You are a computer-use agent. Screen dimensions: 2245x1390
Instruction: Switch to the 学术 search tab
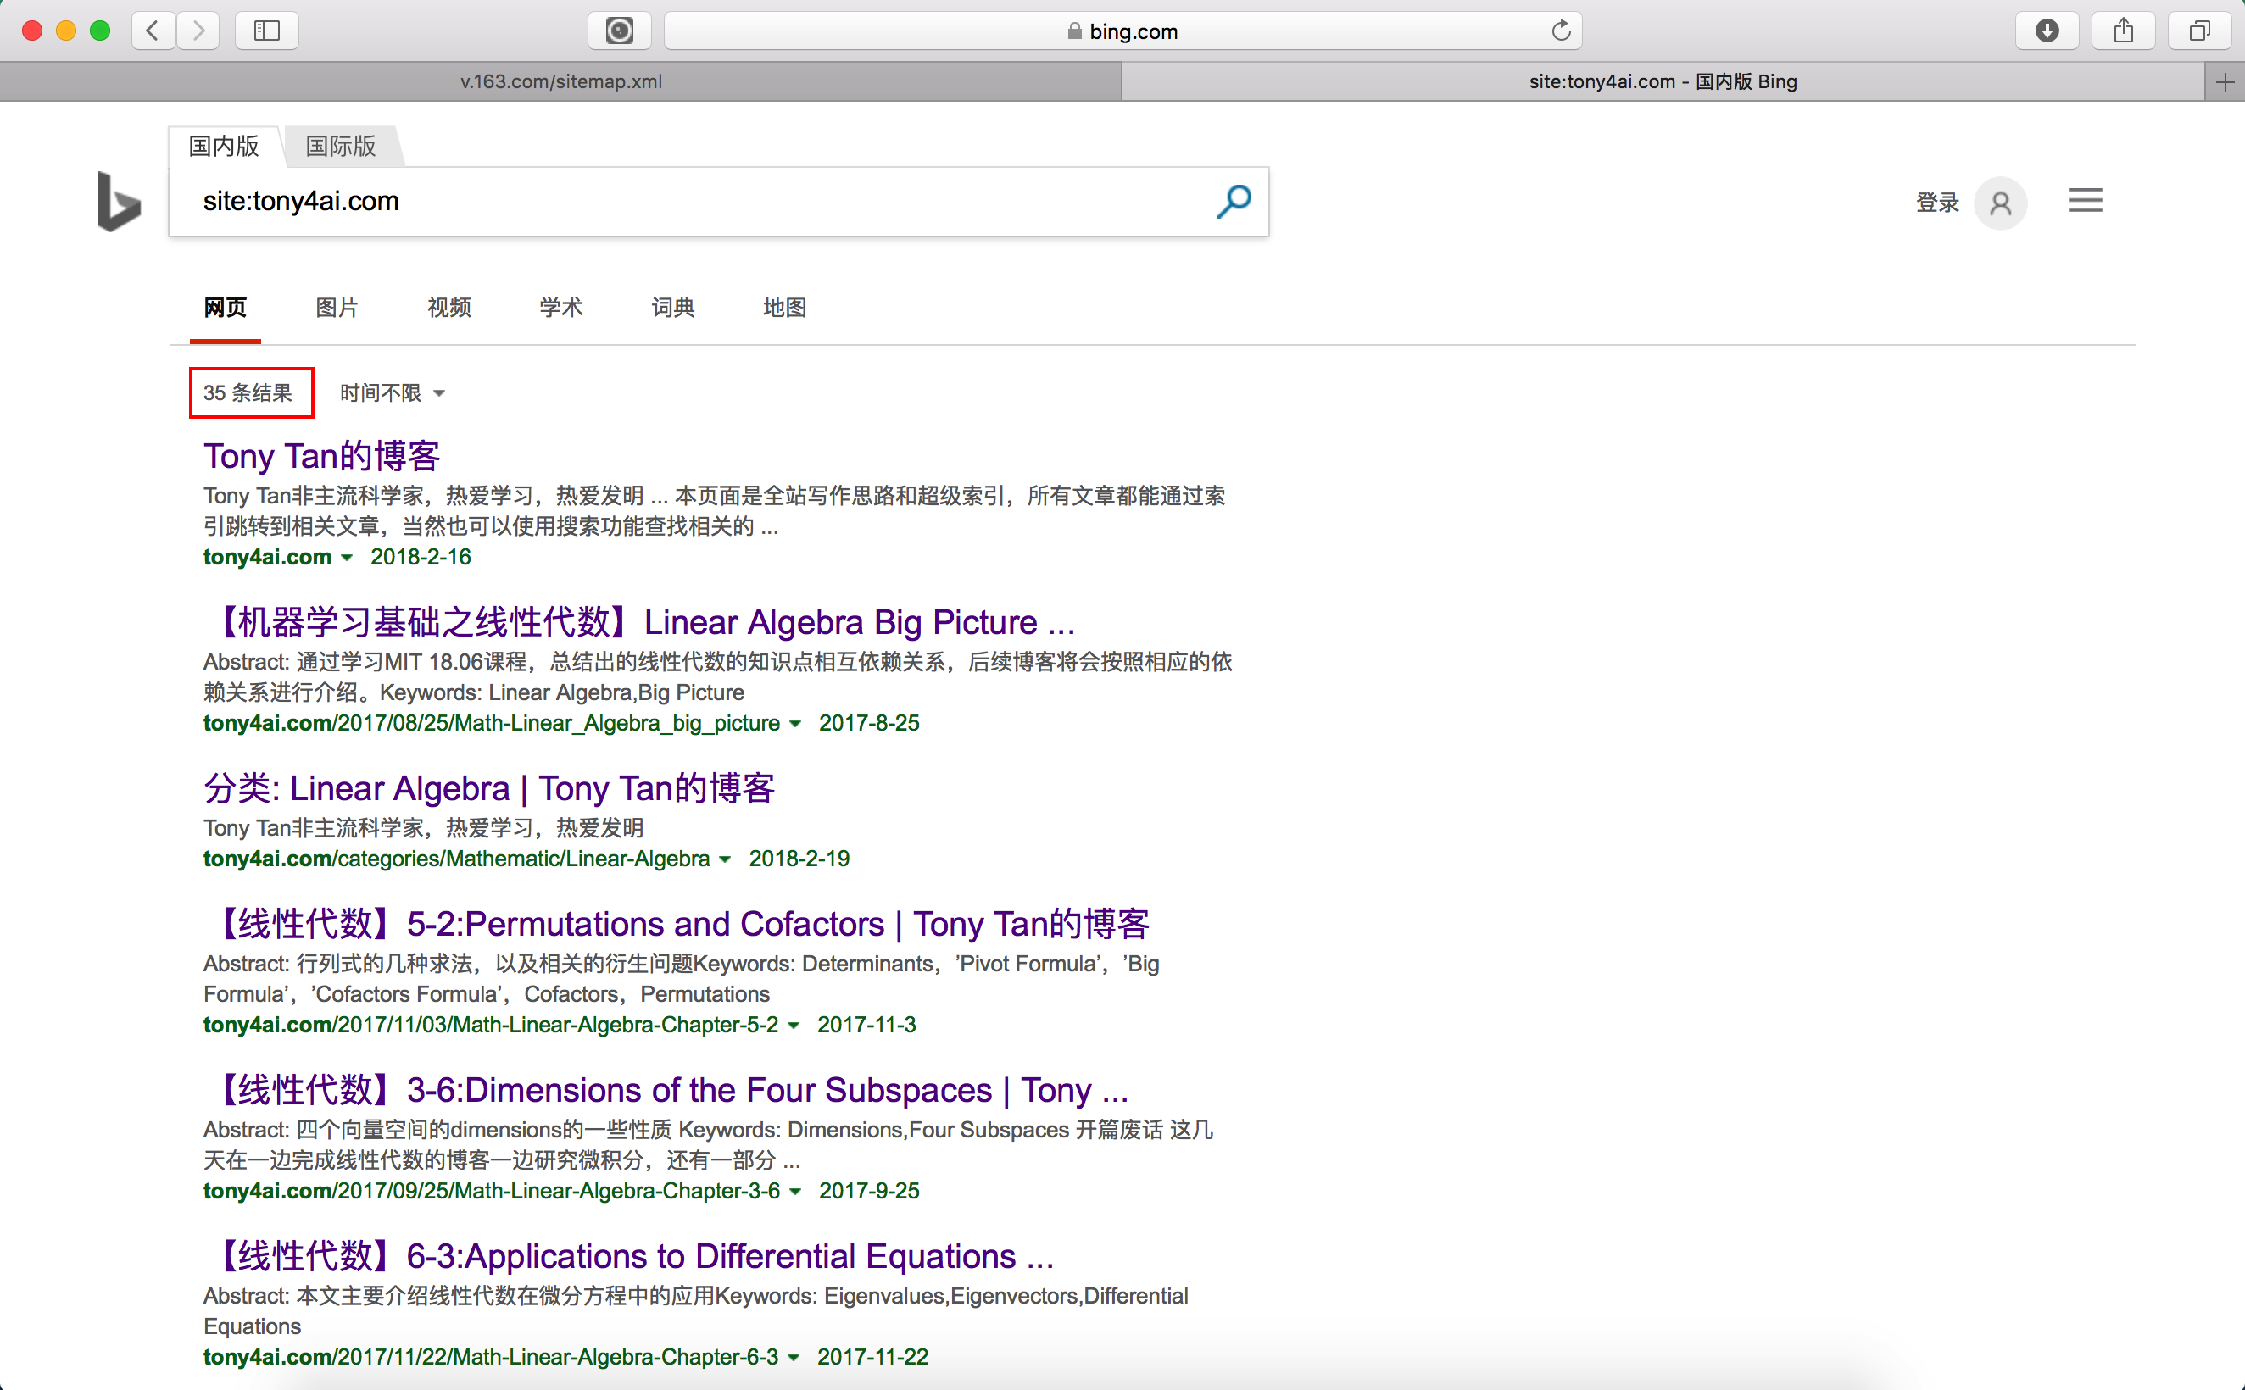click(560, 308)
